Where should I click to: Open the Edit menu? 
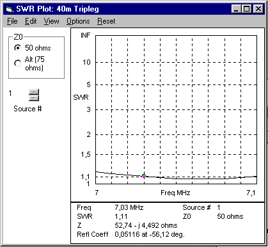31,21
